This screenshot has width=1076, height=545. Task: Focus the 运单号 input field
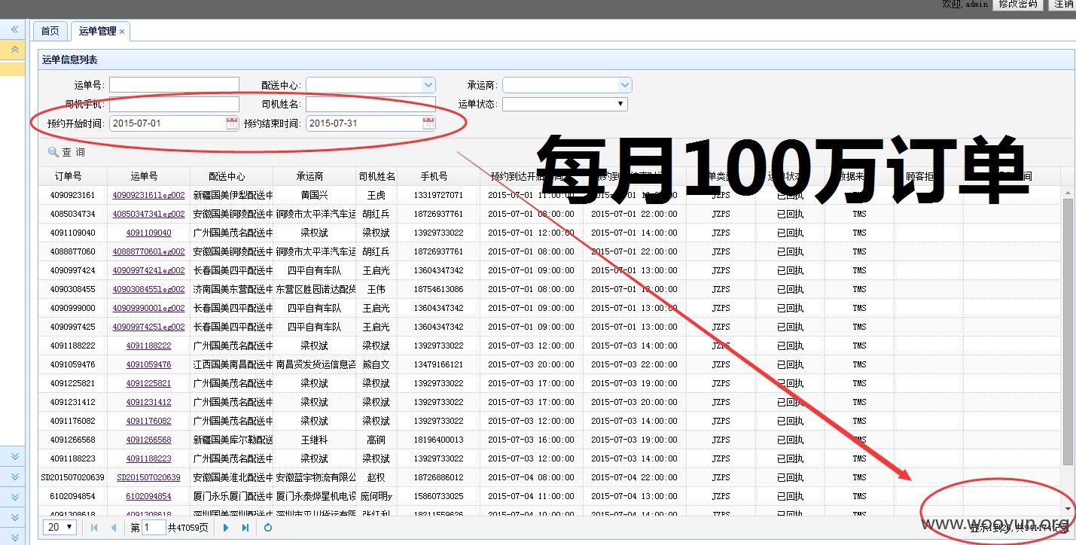(174, 85)
